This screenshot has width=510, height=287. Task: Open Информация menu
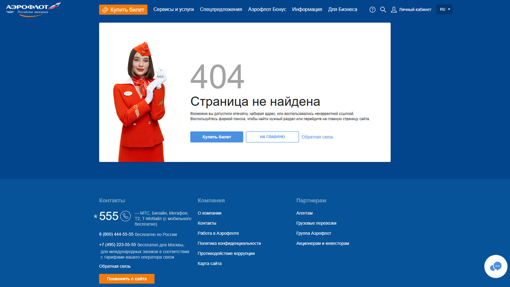307,9
